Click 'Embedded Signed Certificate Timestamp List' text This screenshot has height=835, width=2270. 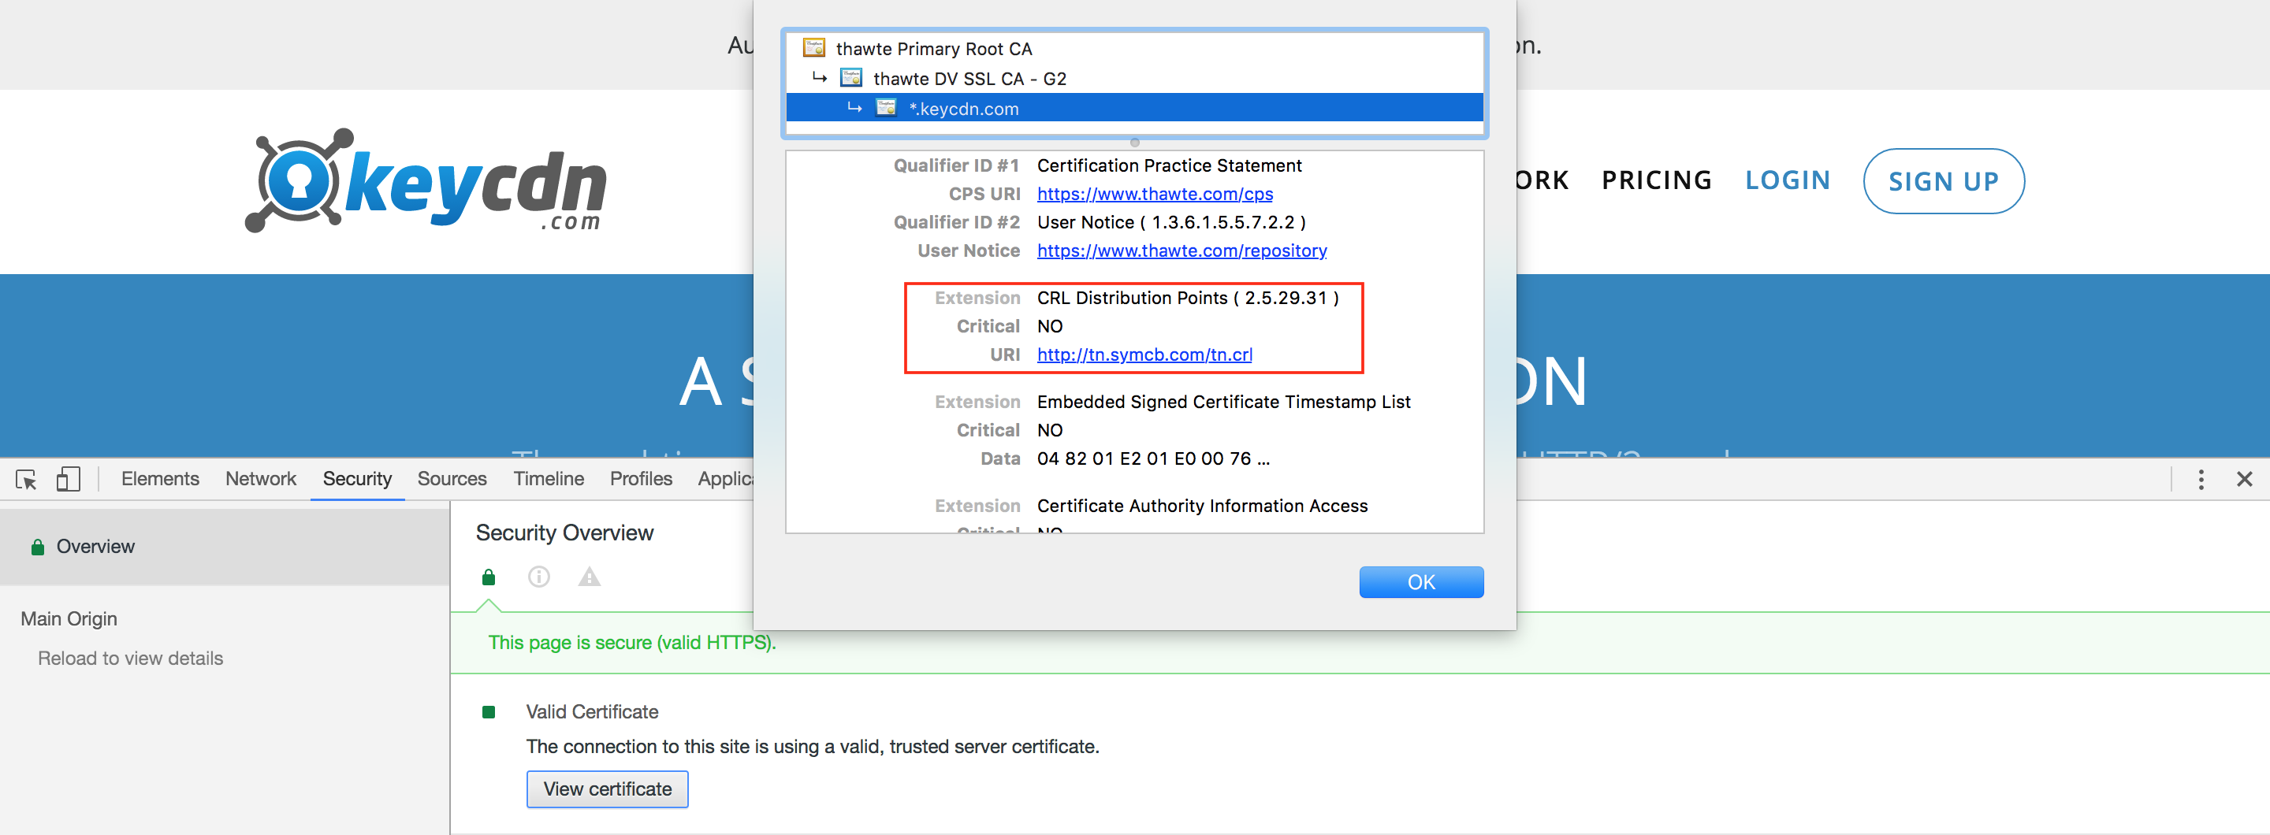pos(1223,402)
